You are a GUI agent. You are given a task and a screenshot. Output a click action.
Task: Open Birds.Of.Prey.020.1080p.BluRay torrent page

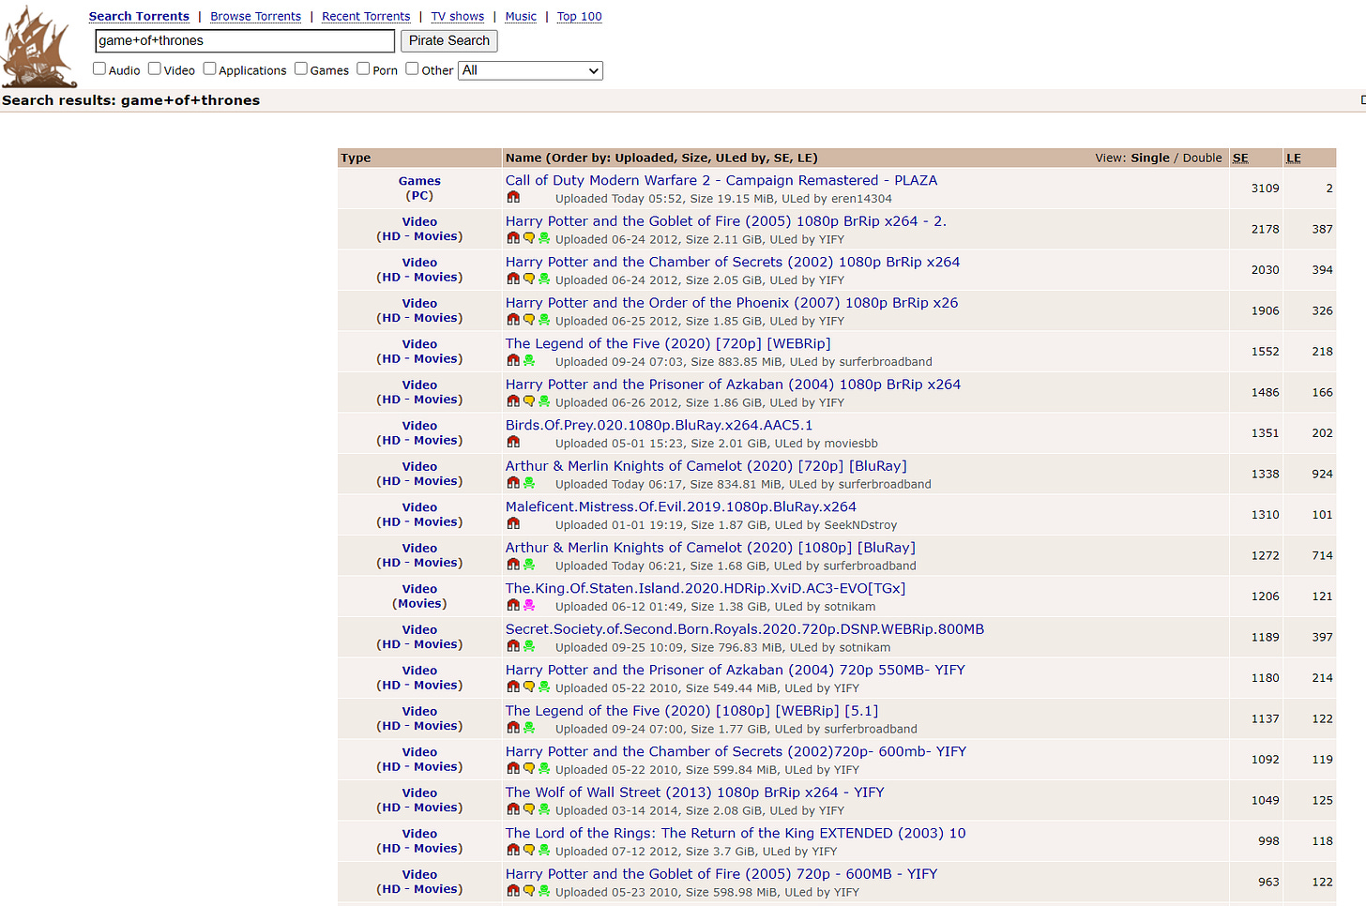coord(660,425)
